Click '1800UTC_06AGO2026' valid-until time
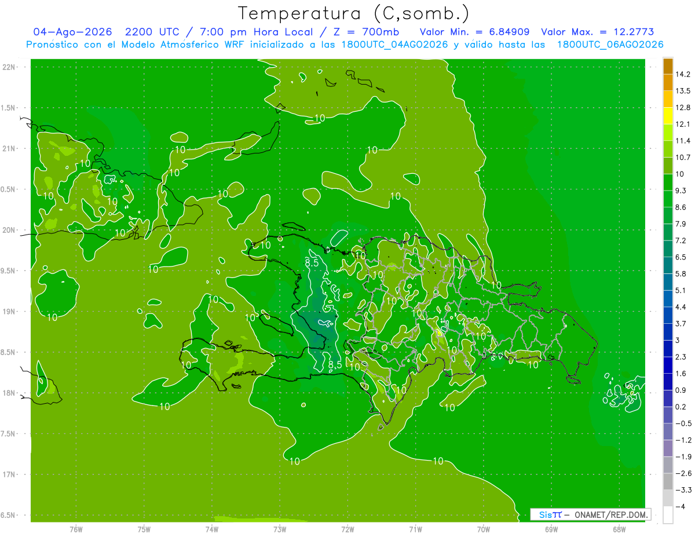This screenshot has height=537, width=695. [610, 45]
